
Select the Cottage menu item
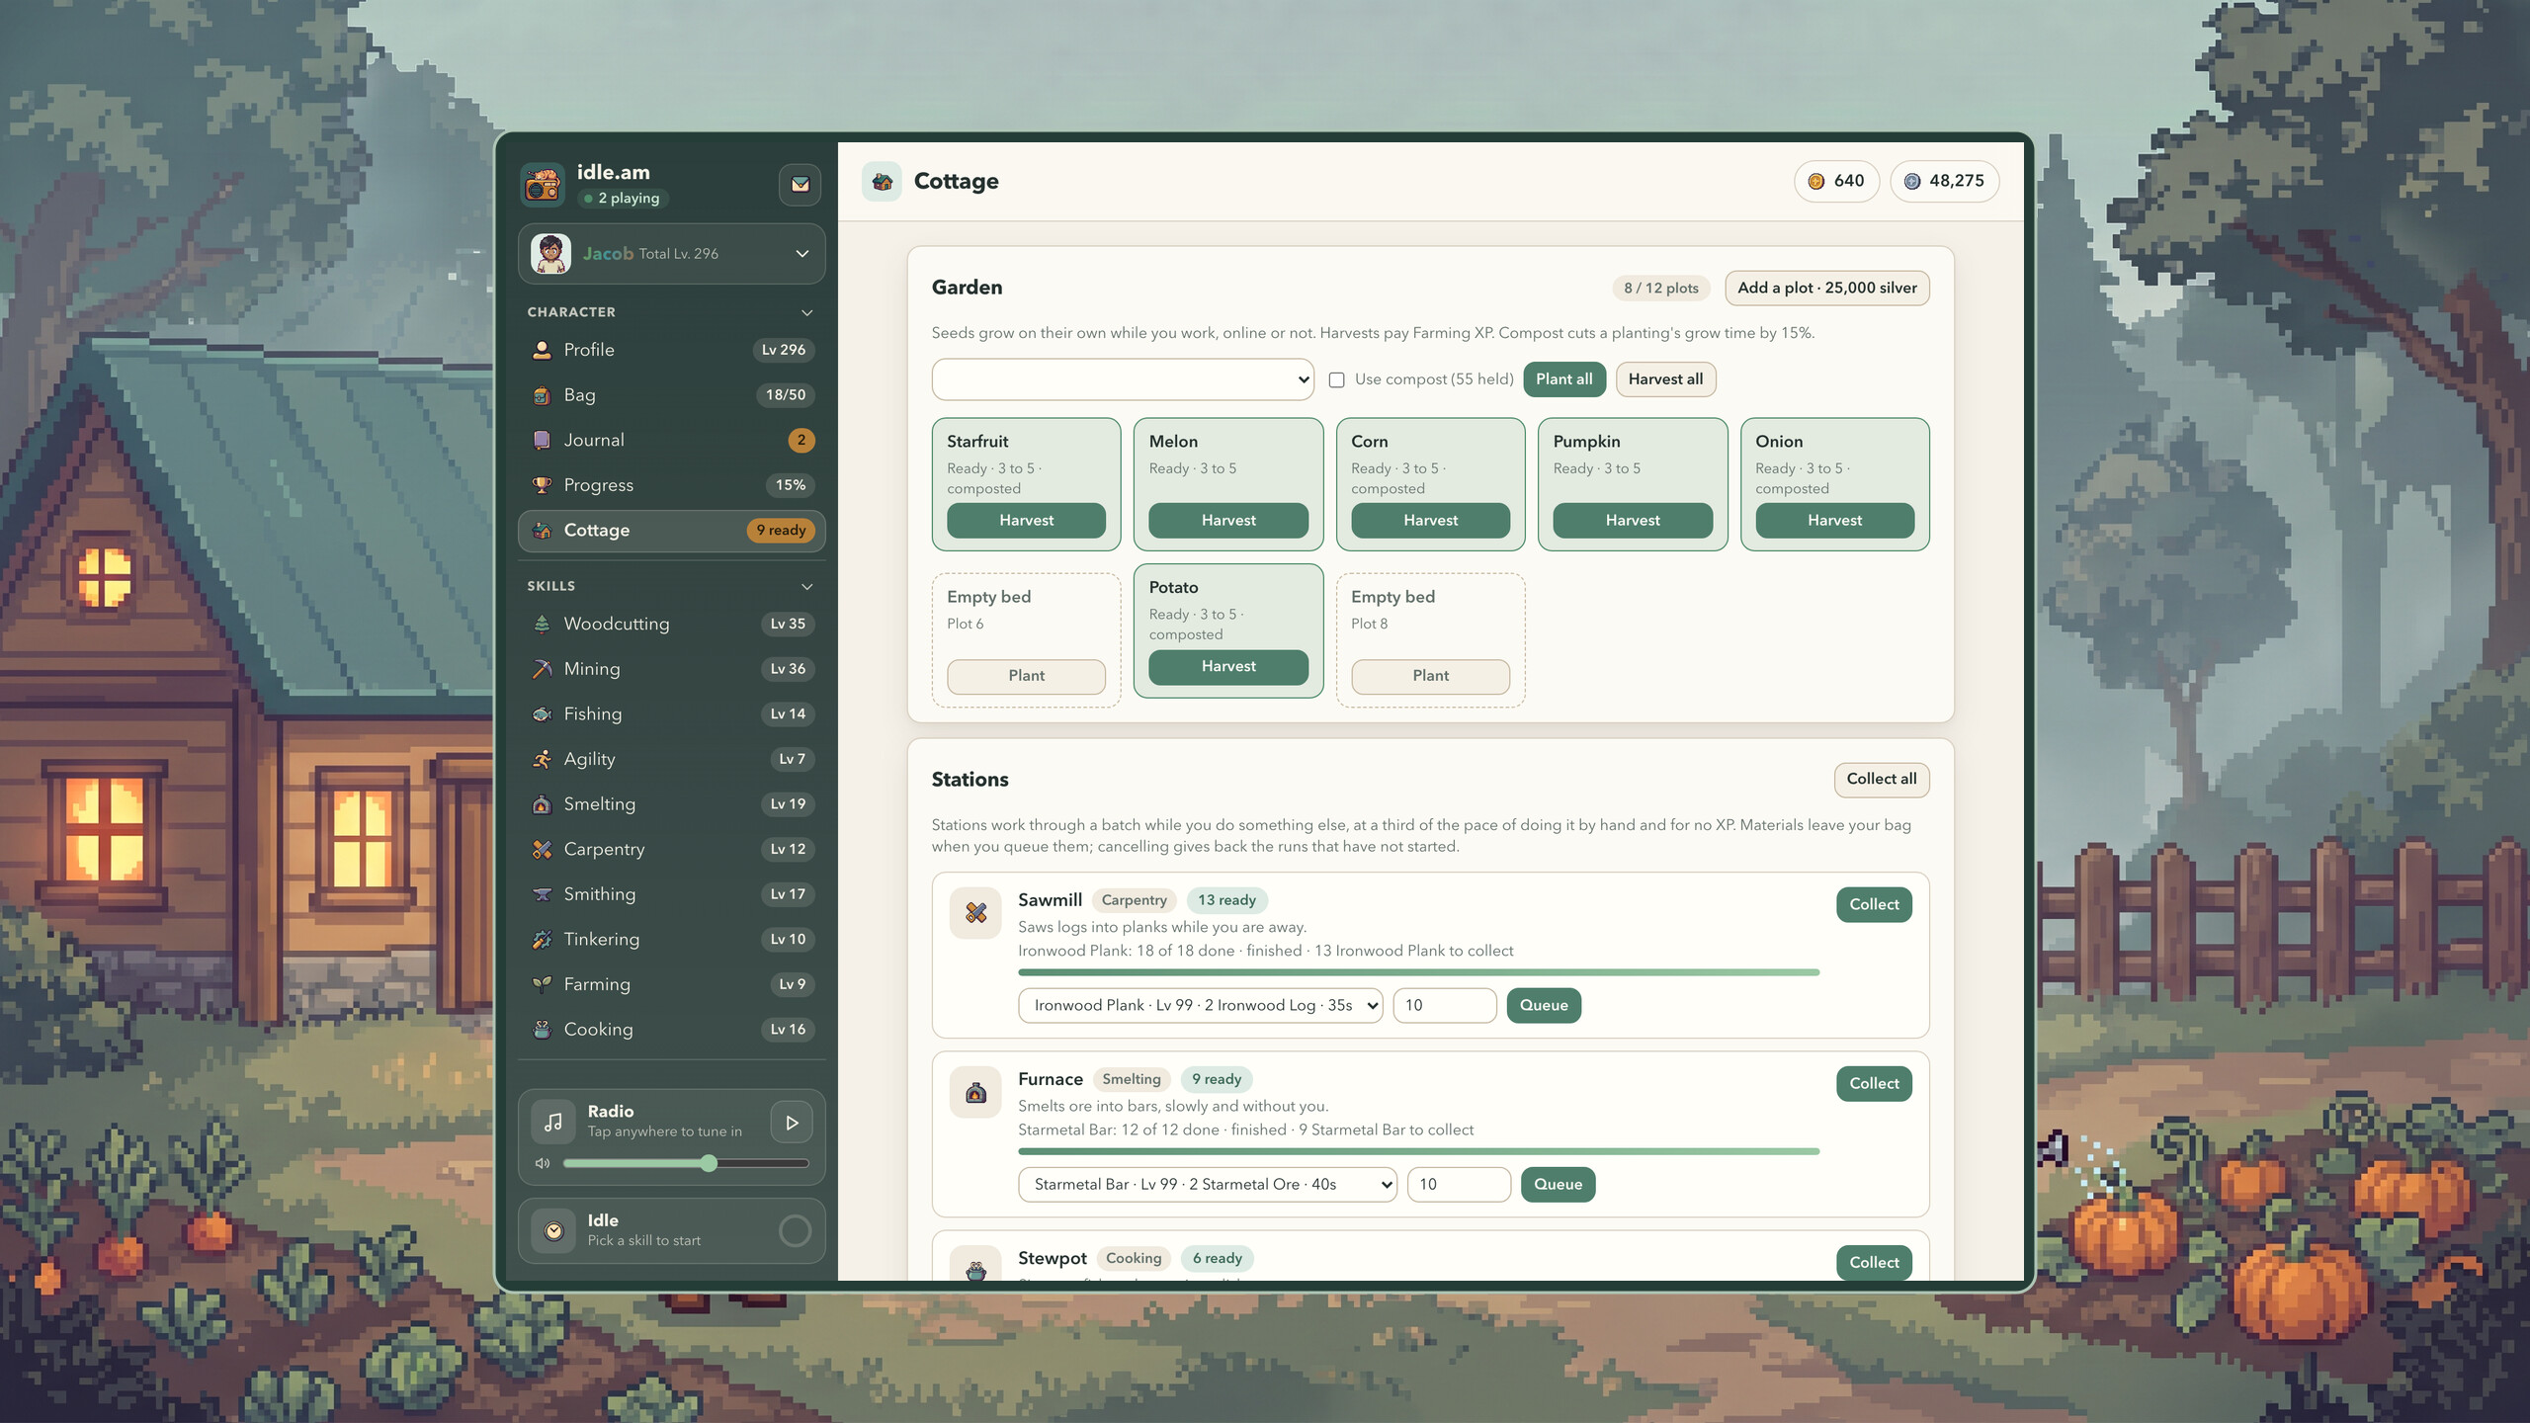coord(672,531)
